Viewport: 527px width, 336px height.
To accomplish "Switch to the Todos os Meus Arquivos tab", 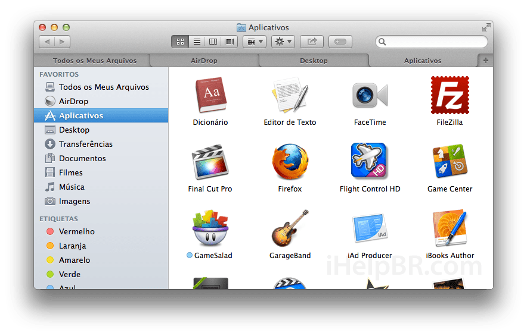I will point(92,60).
